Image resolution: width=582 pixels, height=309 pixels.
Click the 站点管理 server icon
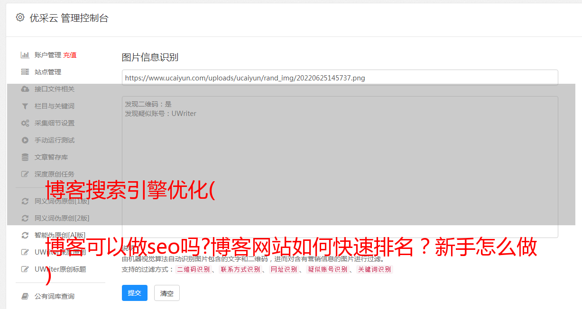point(25,72)
